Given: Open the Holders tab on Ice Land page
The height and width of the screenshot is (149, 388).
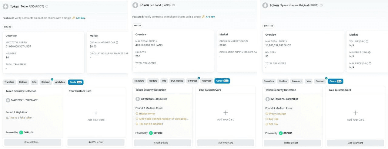Looking at the screenshot, I should pos(153,81).
